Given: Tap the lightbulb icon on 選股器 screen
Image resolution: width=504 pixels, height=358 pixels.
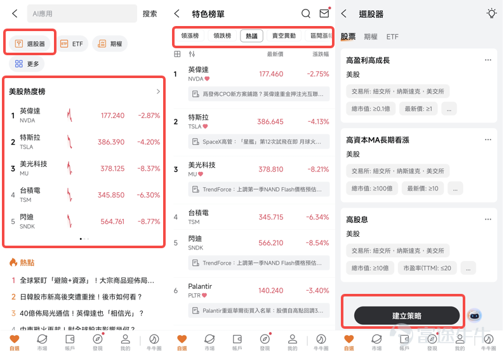Looking at the screenshot, I should [491, 13].
